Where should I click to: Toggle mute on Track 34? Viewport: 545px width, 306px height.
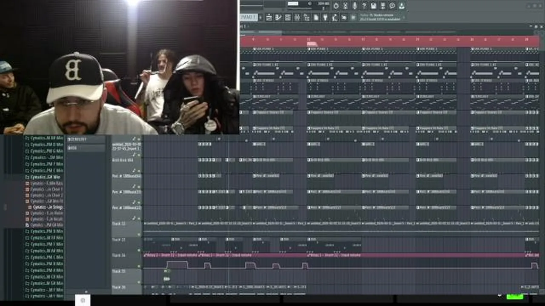tap(139, 266)
